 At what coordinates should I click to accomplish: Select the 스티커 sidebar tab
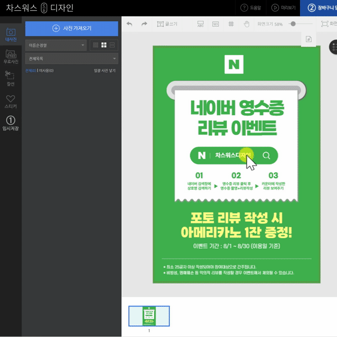click(x=11, y=102)
